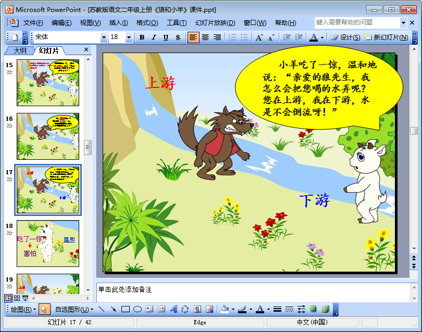Screen dimensions: 422x332
Task: Open Line Color dropdown arrow
Action: click(251, 310)
